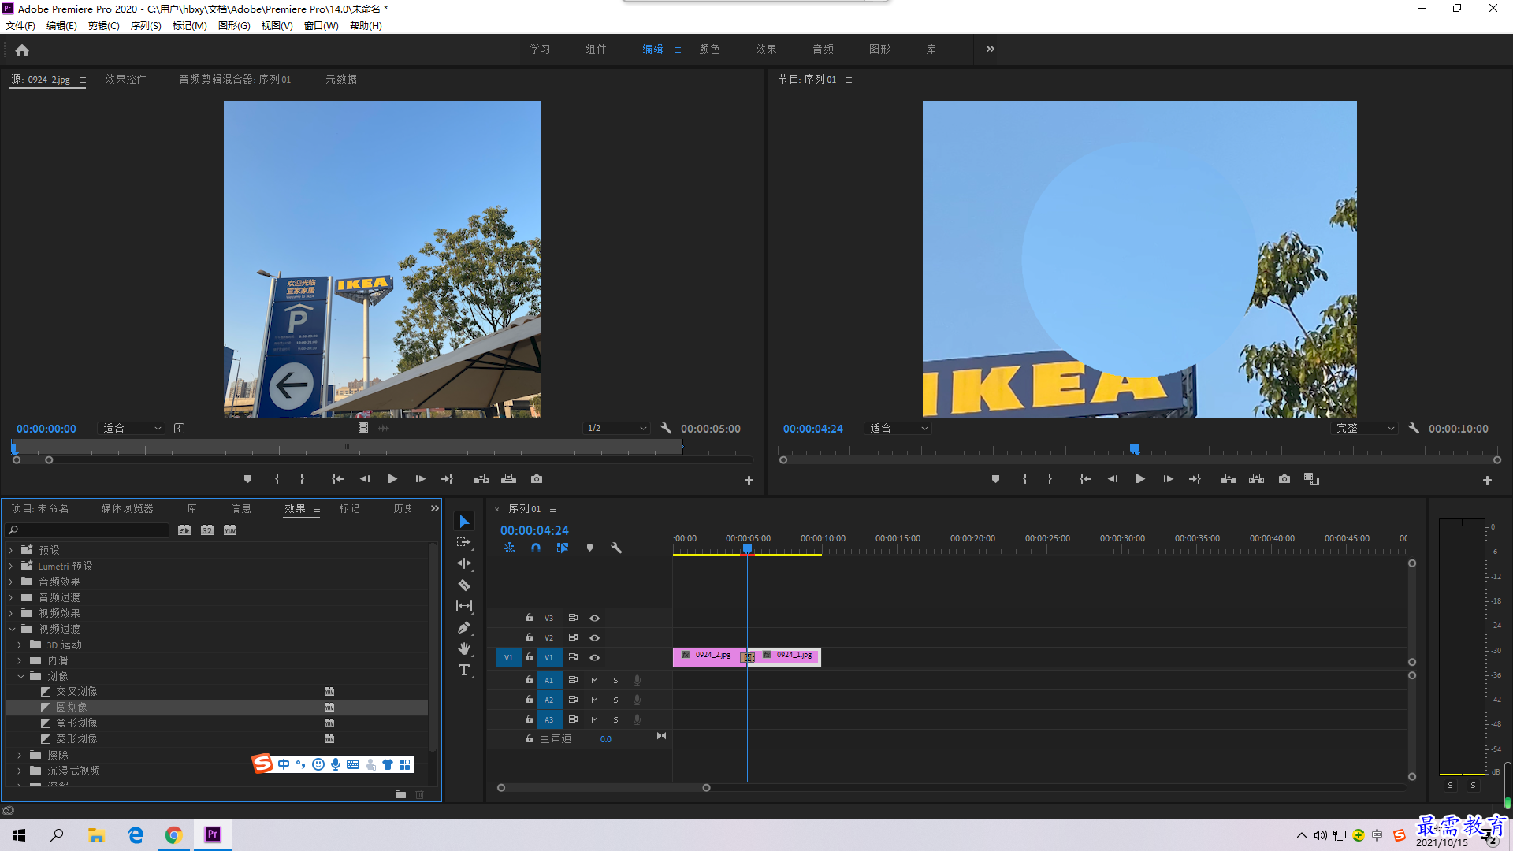Open Source monitor resolution 1/2 dropdown

tap(616, 429)
